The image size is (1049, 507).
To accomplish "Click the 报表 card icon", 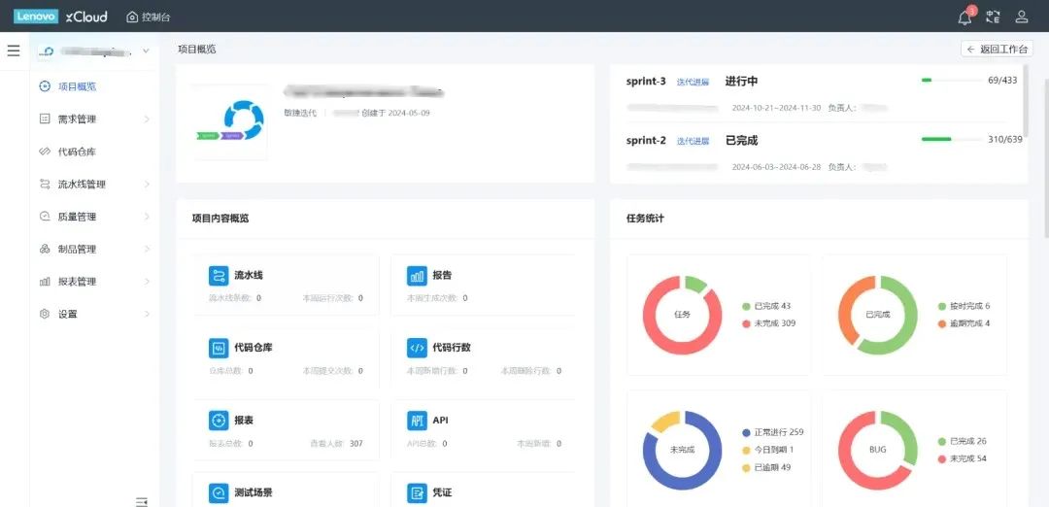I will [219, 421].
